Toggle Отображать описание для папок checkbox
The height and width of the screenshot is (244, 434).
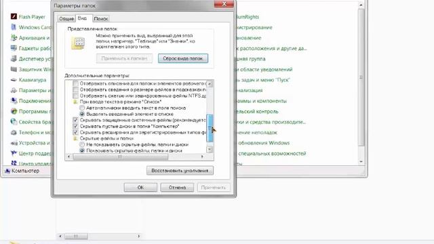coord(75,83)
